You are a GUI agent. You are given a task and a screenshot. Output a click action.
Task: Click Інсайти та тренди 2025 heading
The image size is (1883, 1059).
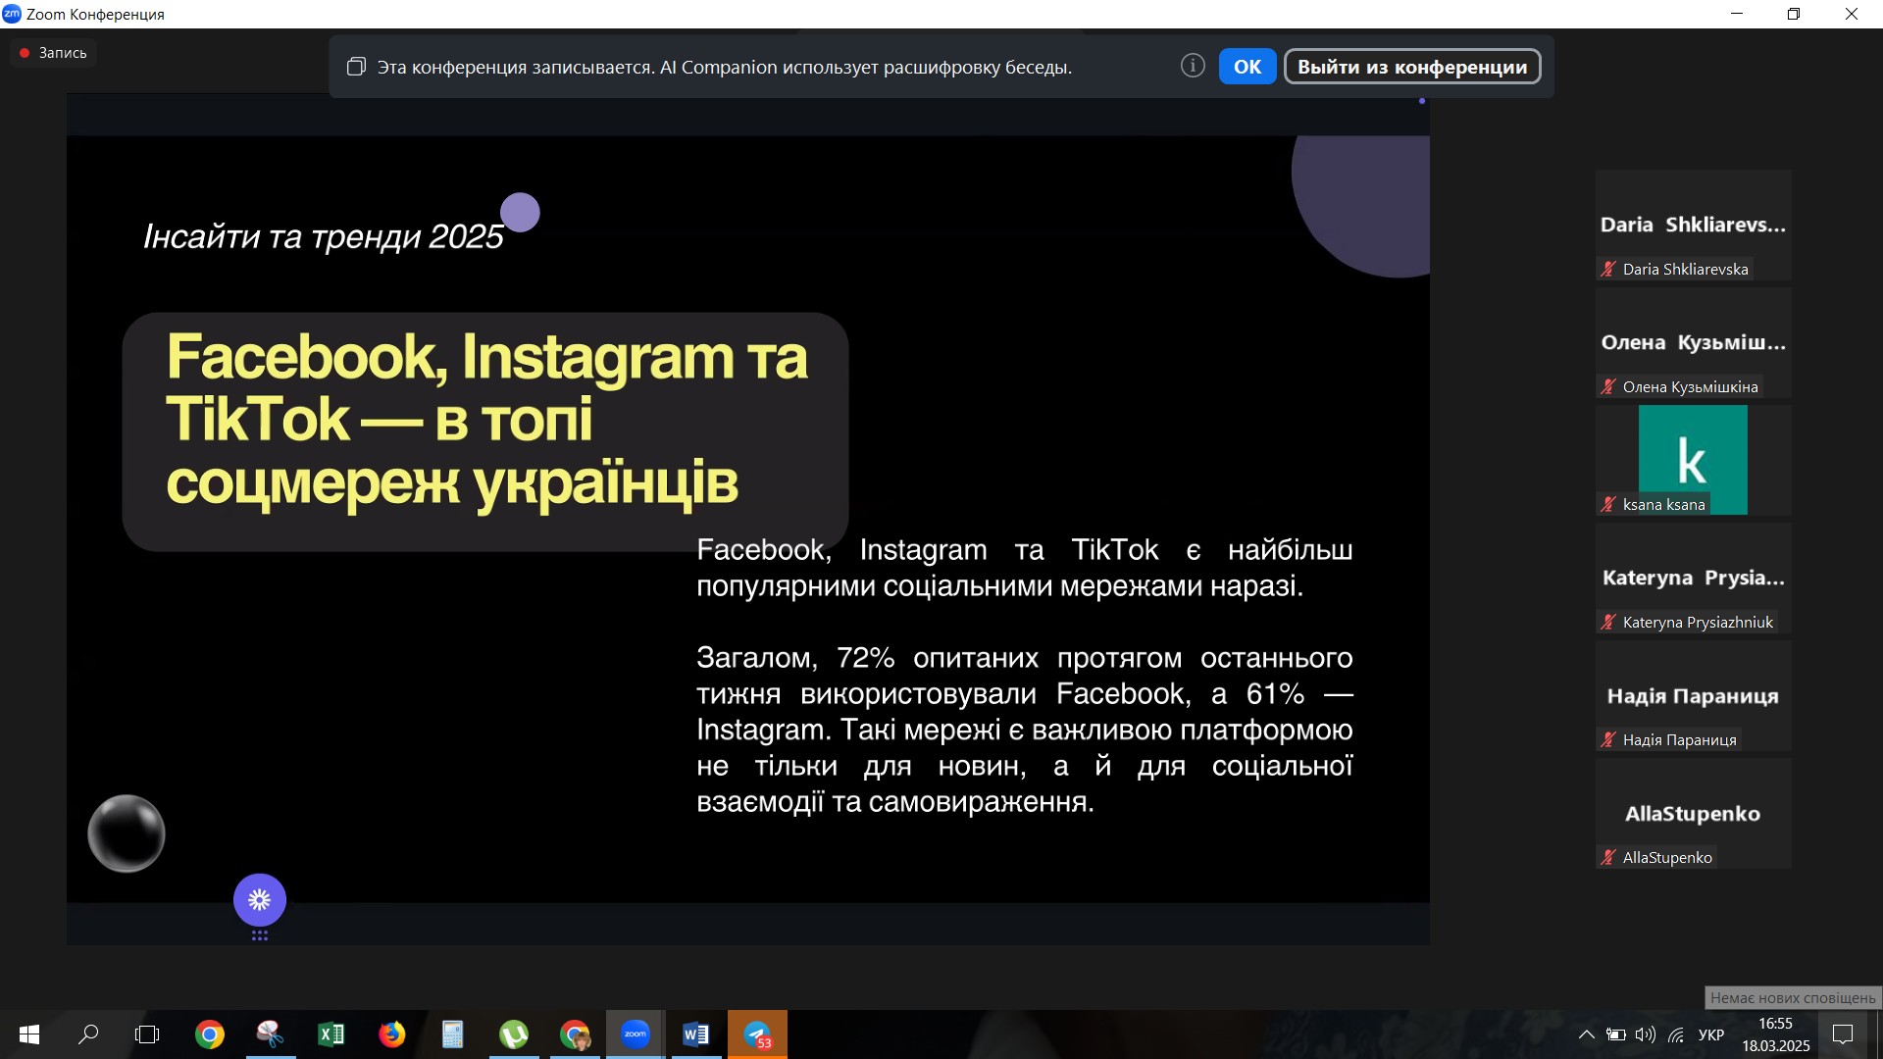click(324, 236)
